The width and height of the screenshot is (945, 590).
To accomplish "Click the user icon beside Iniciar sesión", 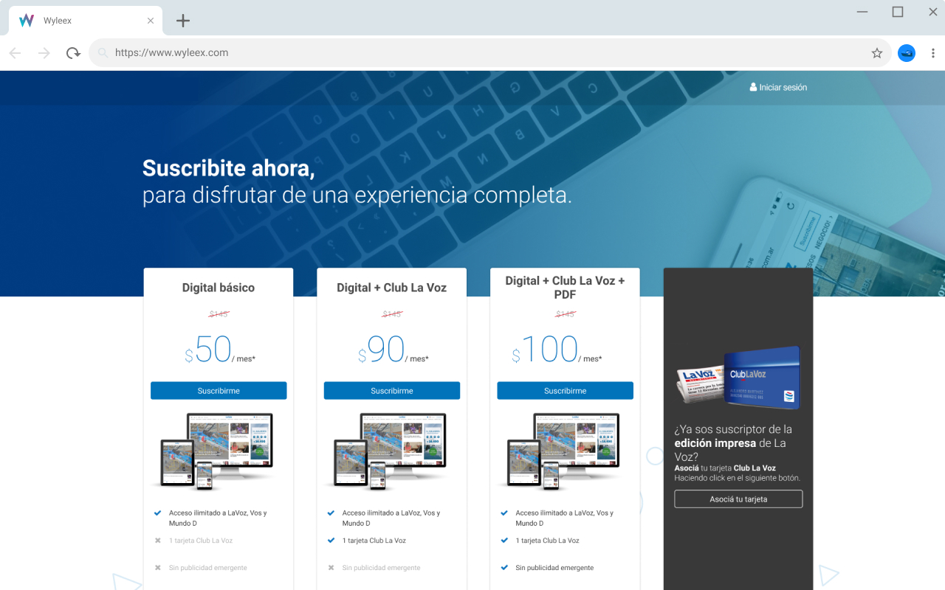I will coord(753,87).
